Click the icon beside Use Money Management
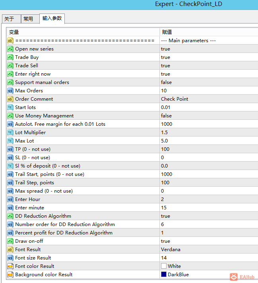Viewport: 258px width, 283px height. (x=10, y=116)
